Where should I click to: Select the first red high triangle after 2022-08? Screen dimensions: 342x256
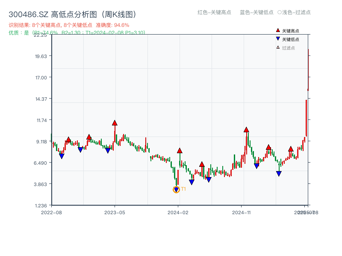(x=68, y=140)
